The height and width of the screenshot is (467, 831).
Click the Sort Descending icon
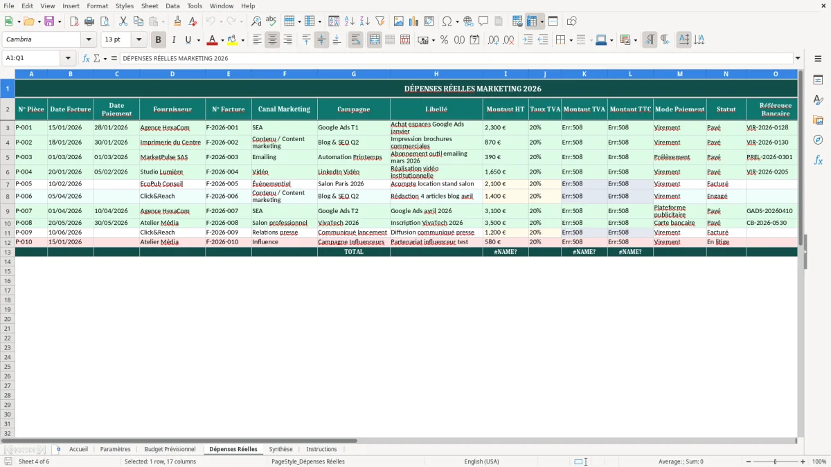tap(365, 21)
